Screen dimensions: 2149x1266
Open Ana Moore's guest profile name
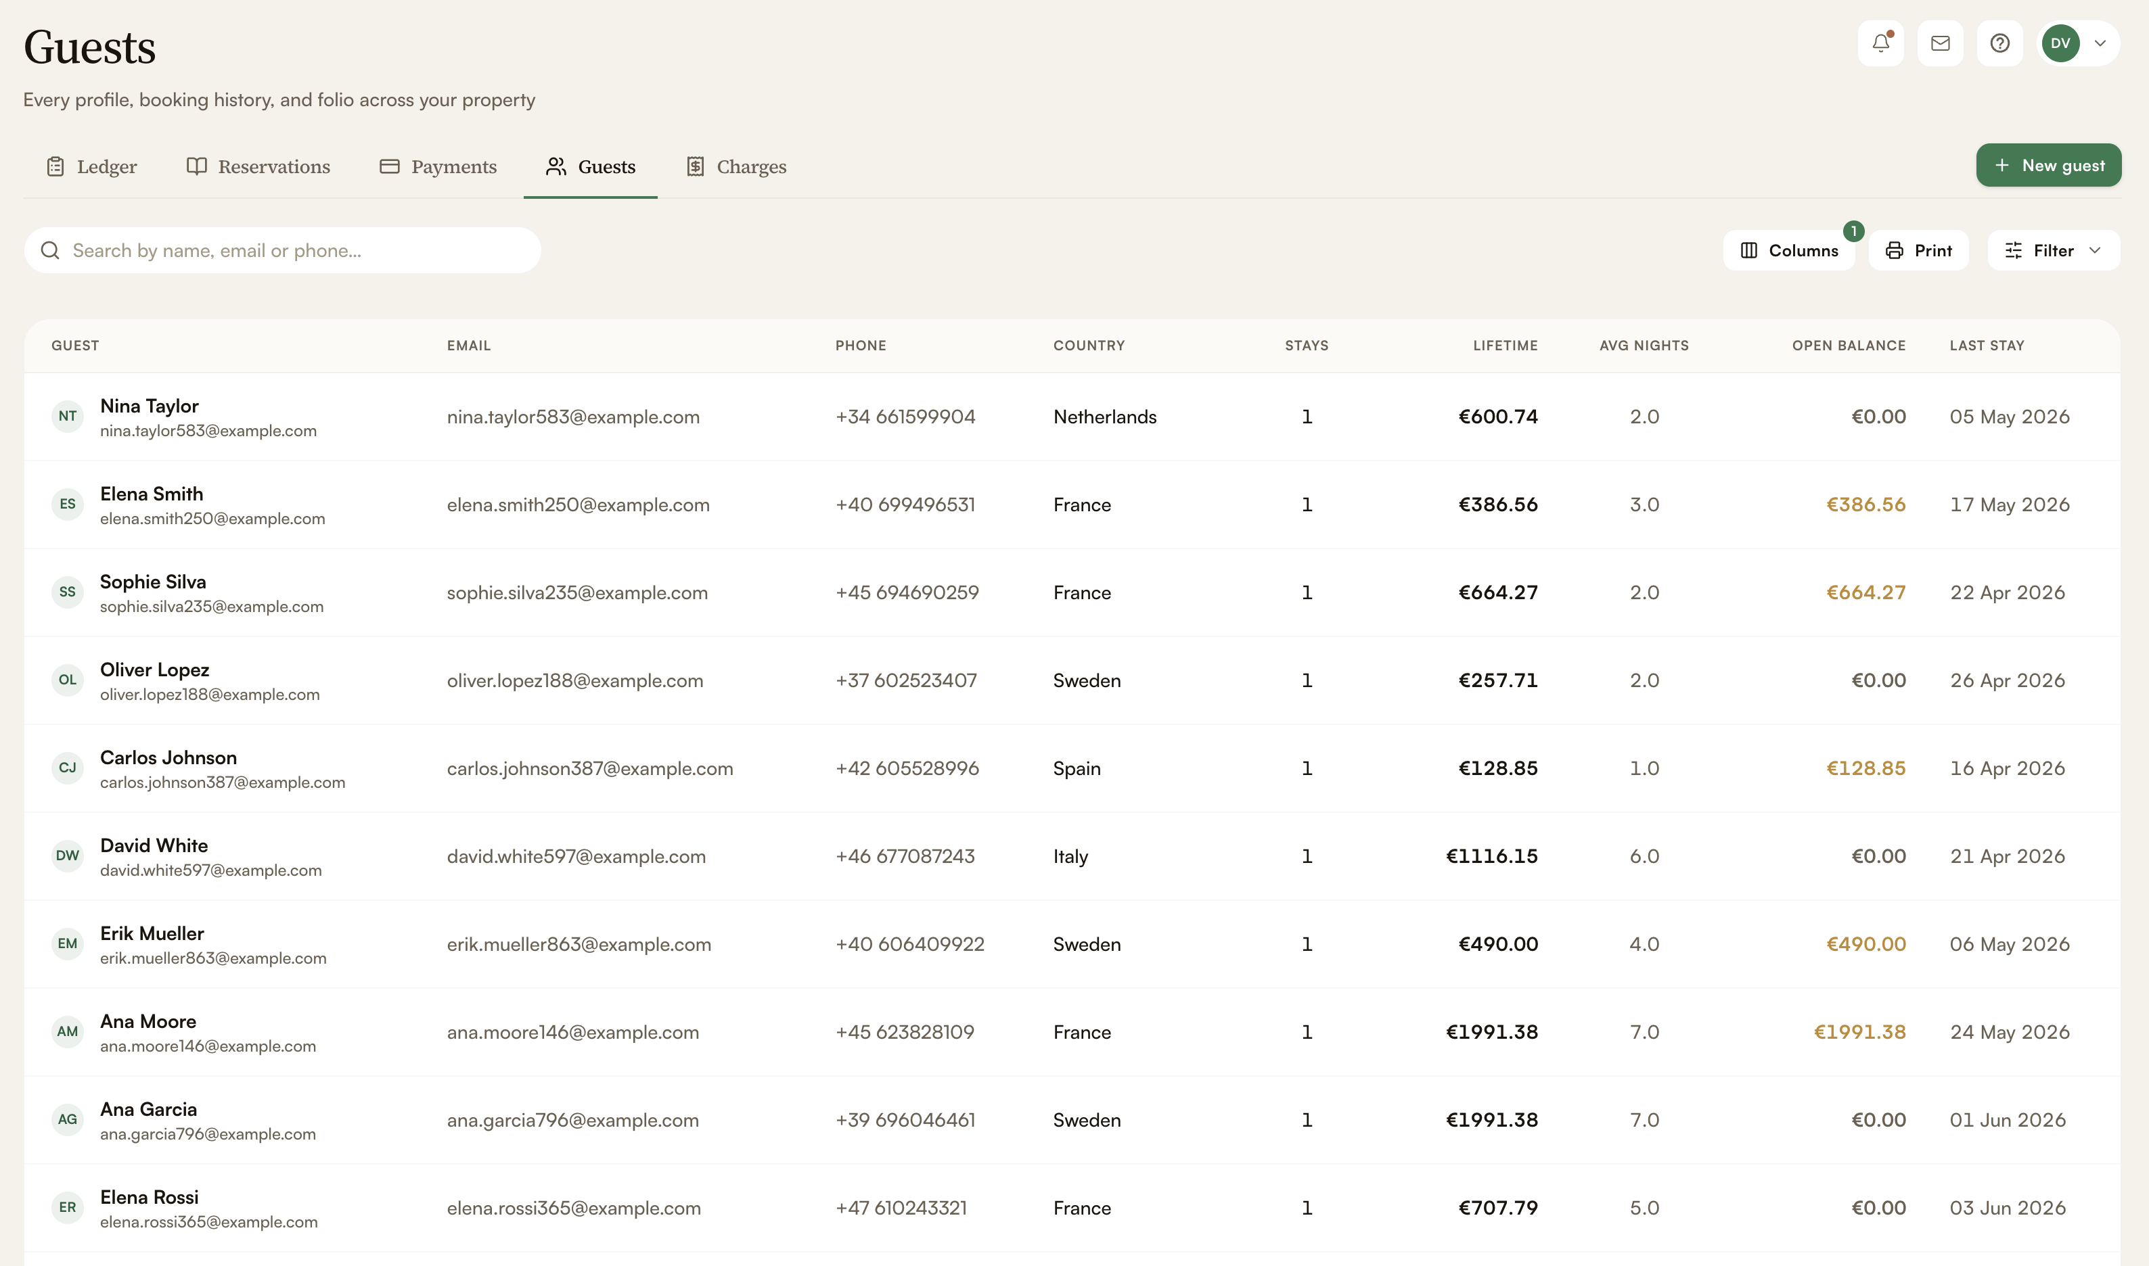(x=148, y=1021)
